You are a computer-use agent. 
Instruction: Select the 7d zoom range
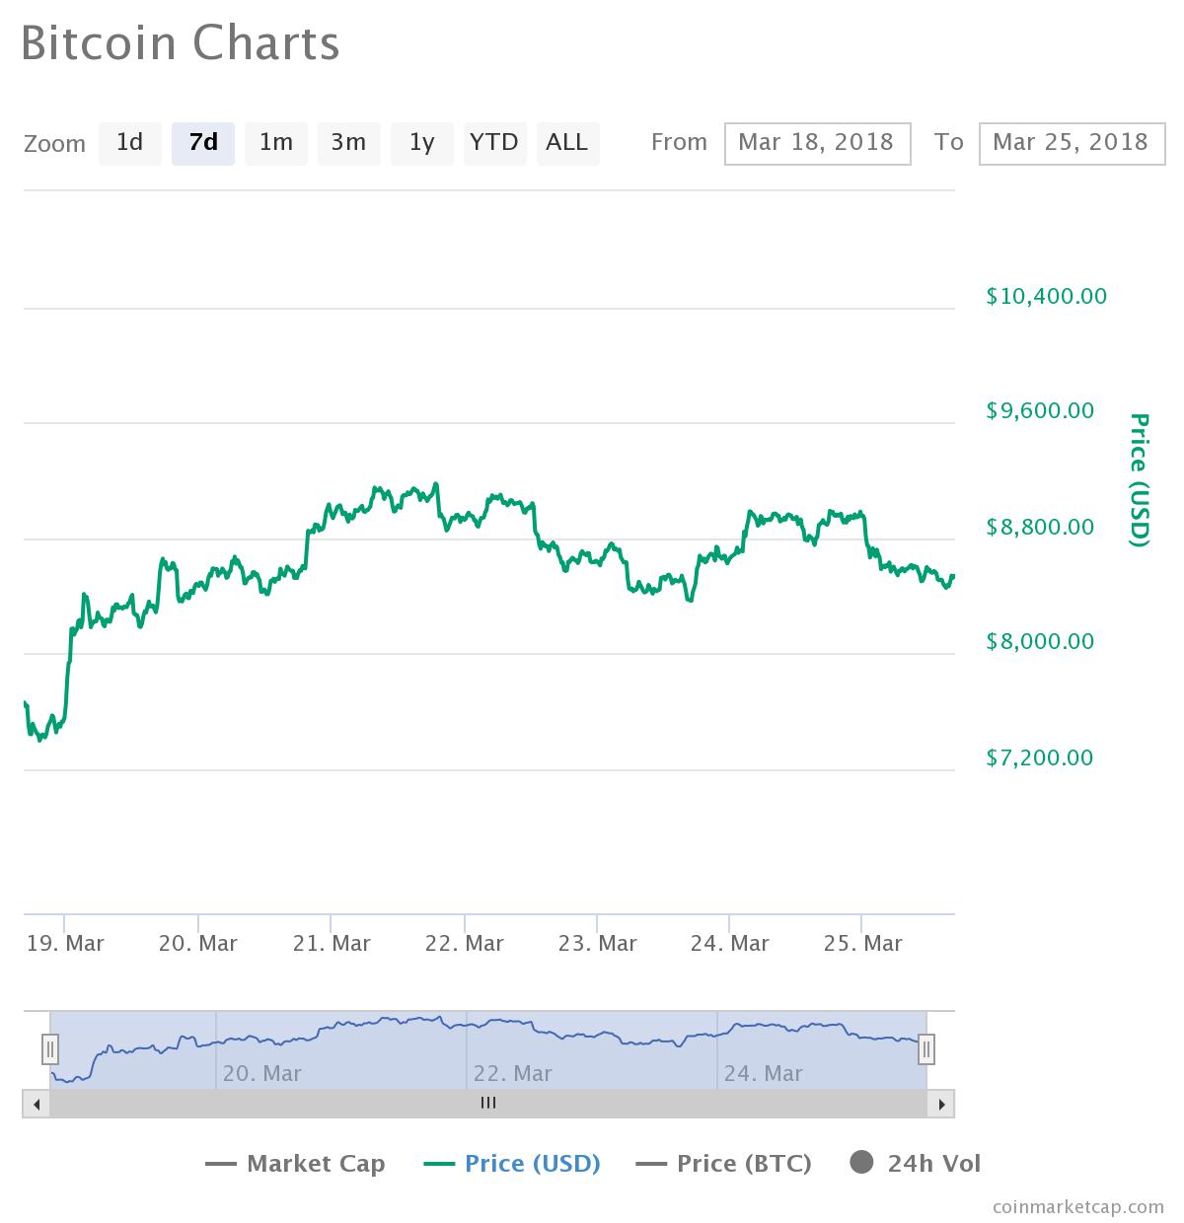[x=203, y=143]
